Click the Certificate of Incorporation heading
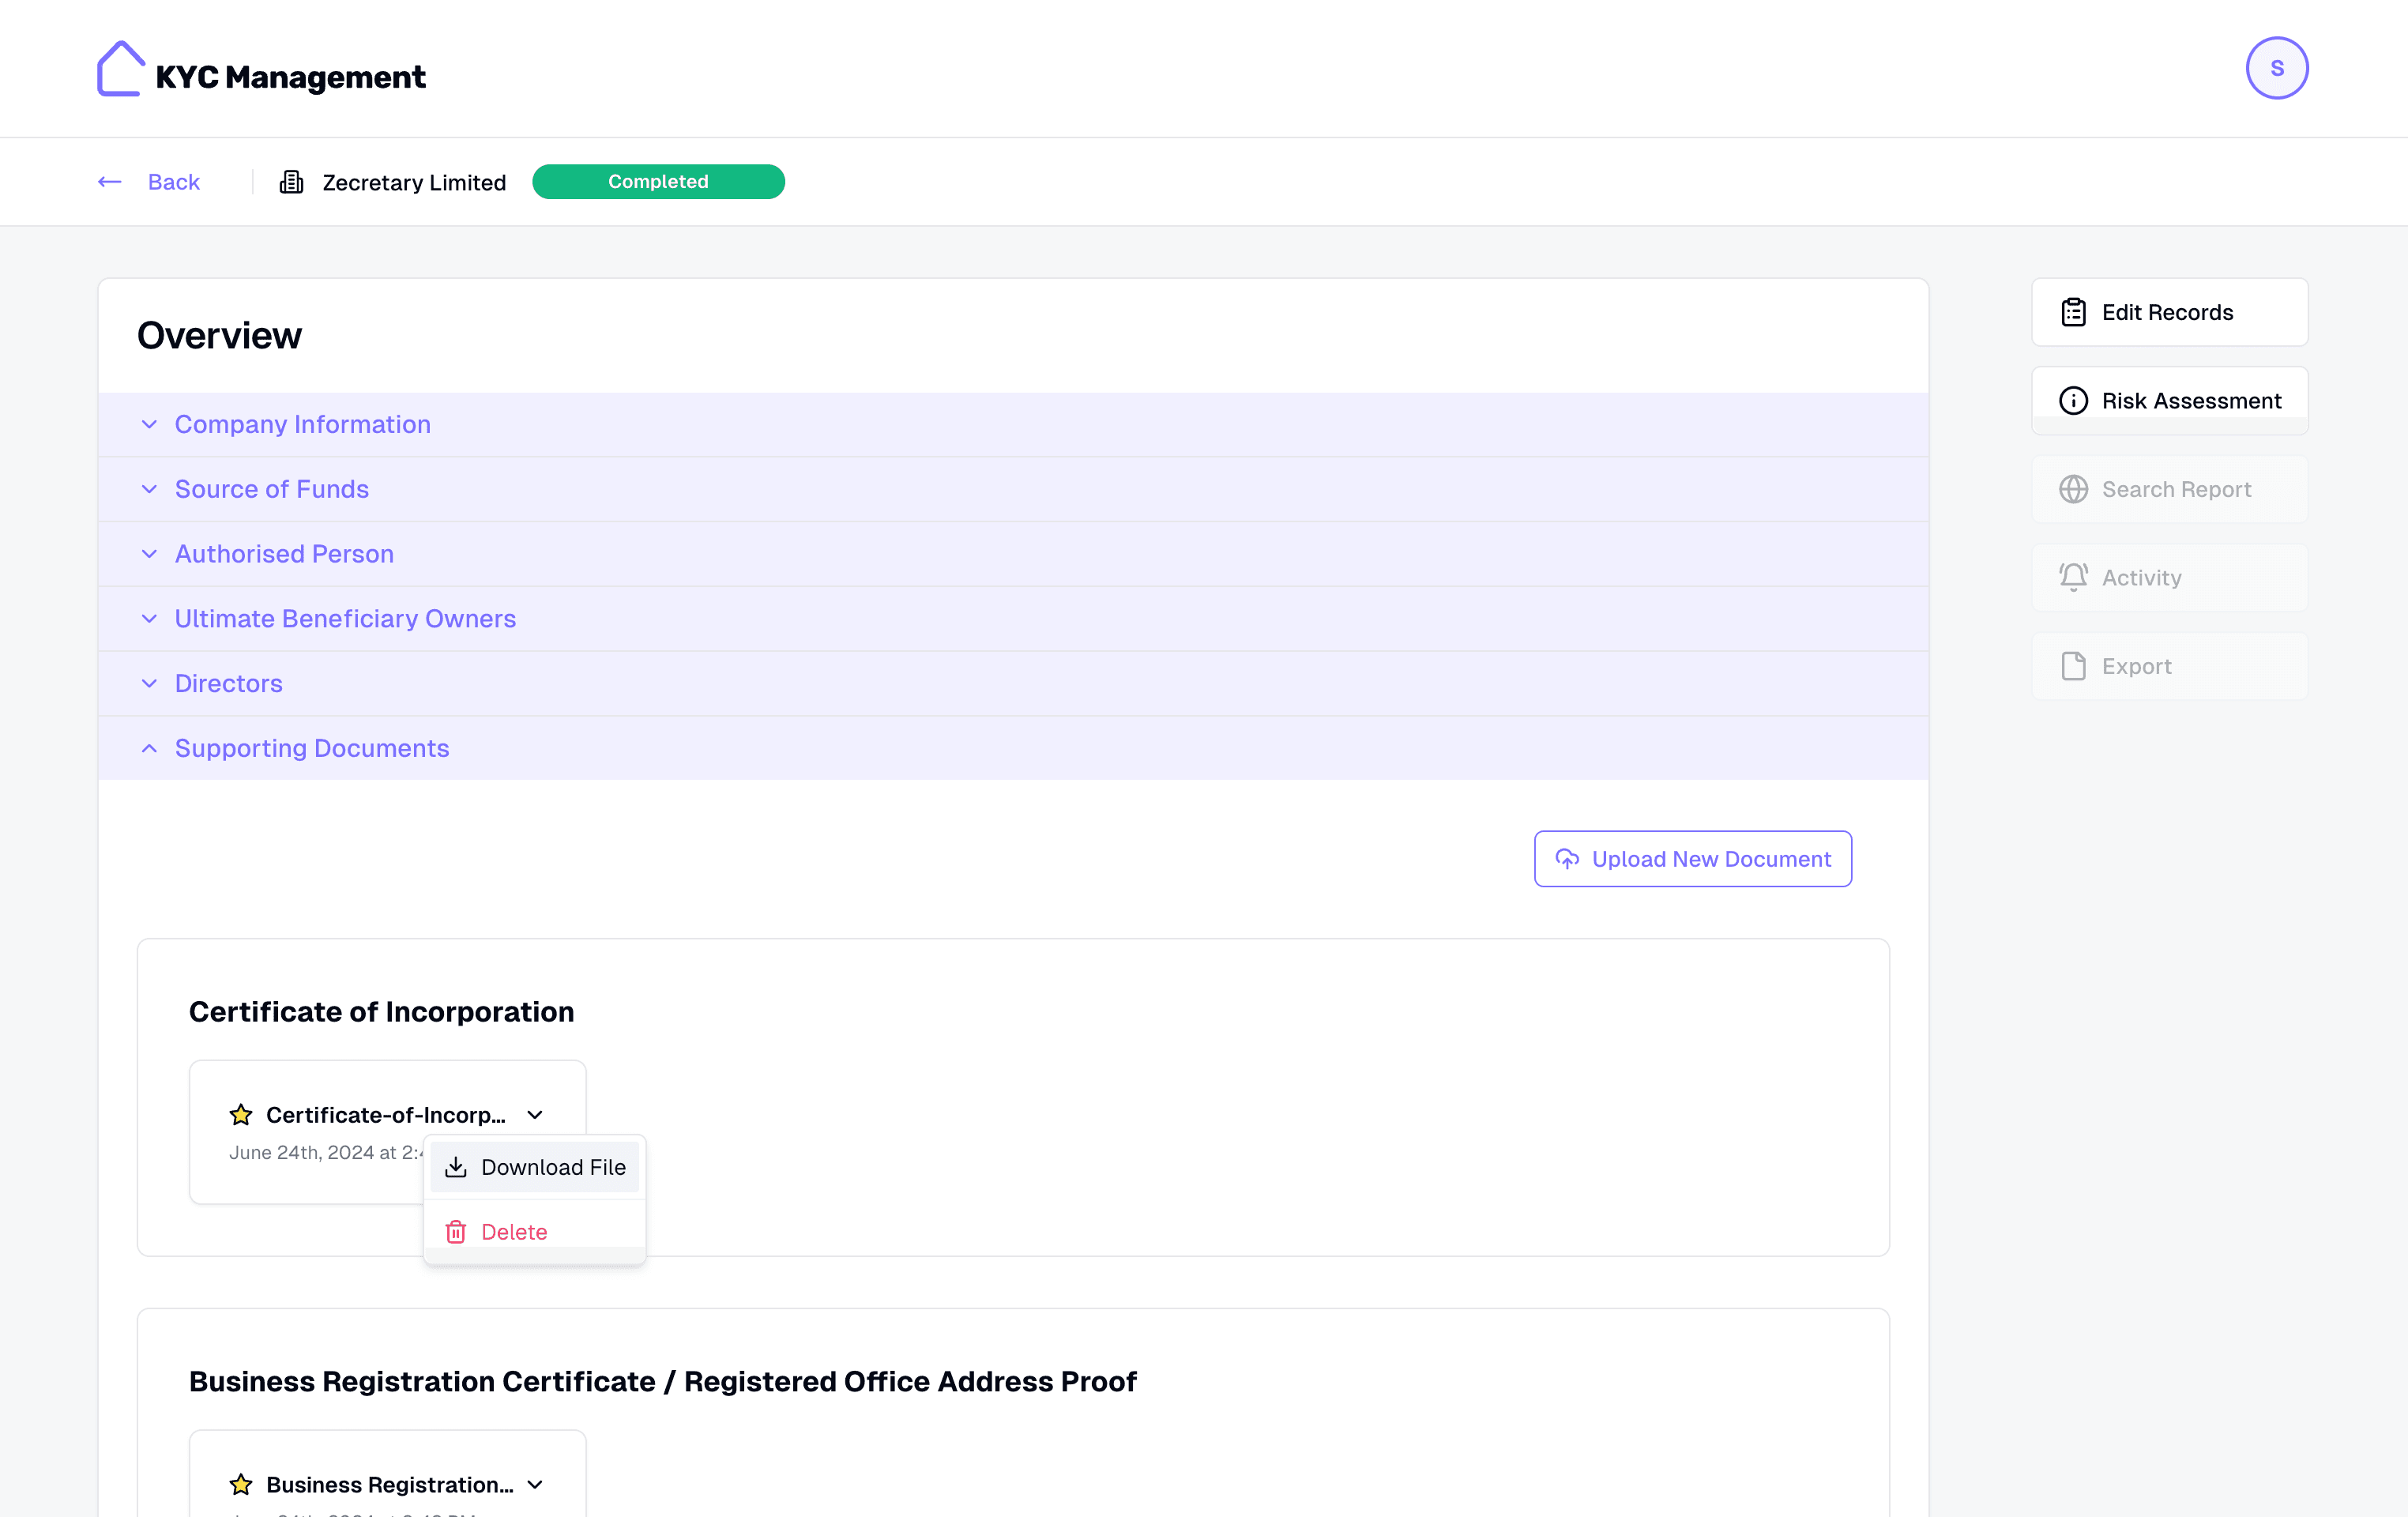2408x1517 pixels. [x=381, y=1012]
